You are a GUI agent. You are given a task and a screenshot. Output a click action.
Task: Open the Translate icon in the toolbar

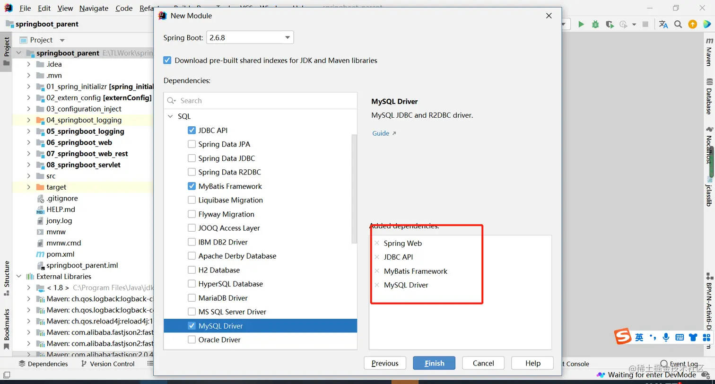tap(663, 24)
